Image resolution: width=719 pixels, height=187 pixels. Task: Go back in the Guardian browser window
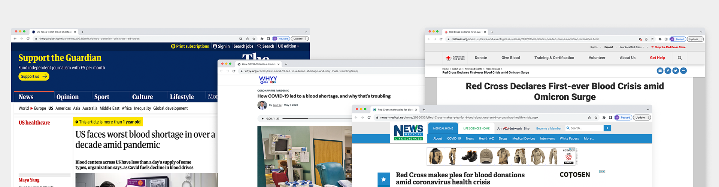(x=15, y=38)
